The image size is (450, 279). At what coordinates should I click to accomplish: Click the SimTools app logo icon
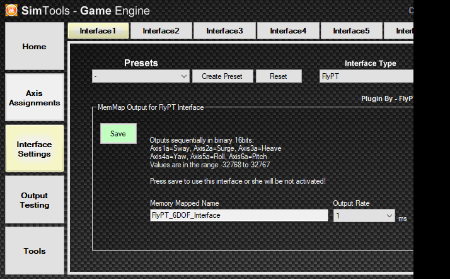point(11,11)
